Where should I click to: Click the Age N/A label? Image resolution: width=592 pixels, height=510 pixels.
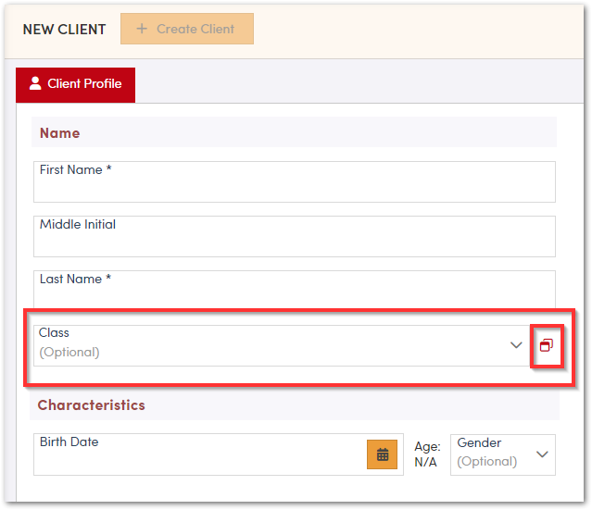click(427, 454)
